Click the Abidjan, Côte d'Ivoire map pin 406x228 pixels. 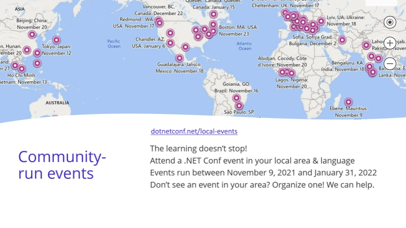coord(282,72)
